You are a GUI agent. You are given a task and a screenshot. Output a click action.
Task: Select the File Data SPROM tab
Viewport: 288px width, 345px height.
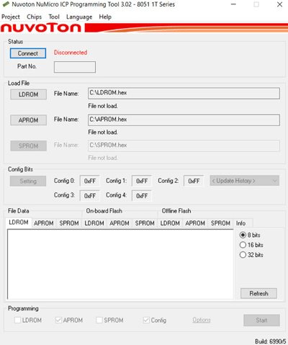(69, 223)
